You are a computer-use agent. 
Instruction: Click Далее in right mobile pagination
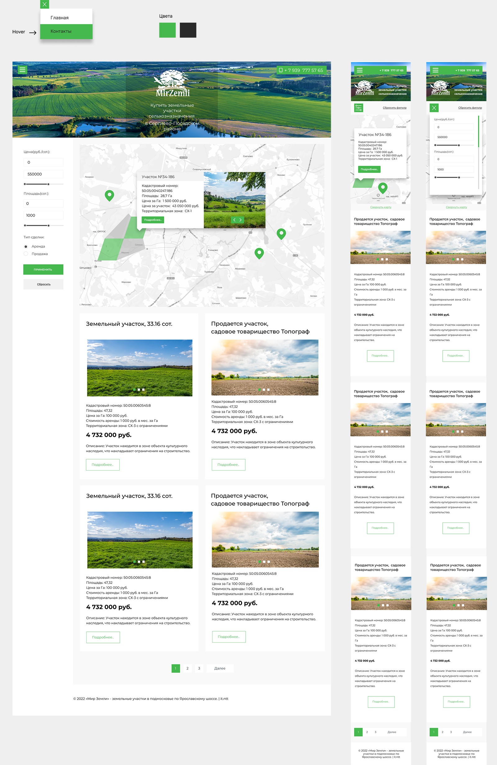pos(467,732)
